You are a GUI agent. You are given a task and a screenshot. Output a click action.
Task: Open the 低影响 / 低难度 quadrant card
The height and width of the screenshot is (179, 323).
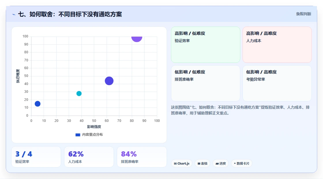pyautogui.click(x=206, y=83)
